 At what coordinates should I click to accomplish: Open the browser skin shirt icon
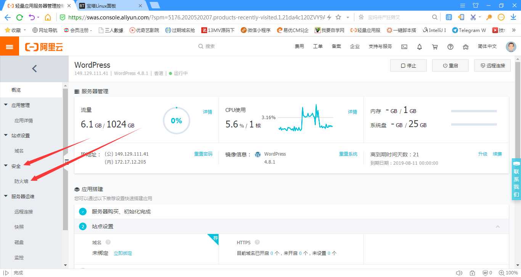[475, 5]
